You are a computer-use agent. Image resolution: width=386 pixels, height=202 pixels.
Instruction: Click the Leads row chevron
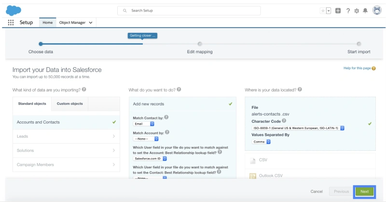point(114,136)
